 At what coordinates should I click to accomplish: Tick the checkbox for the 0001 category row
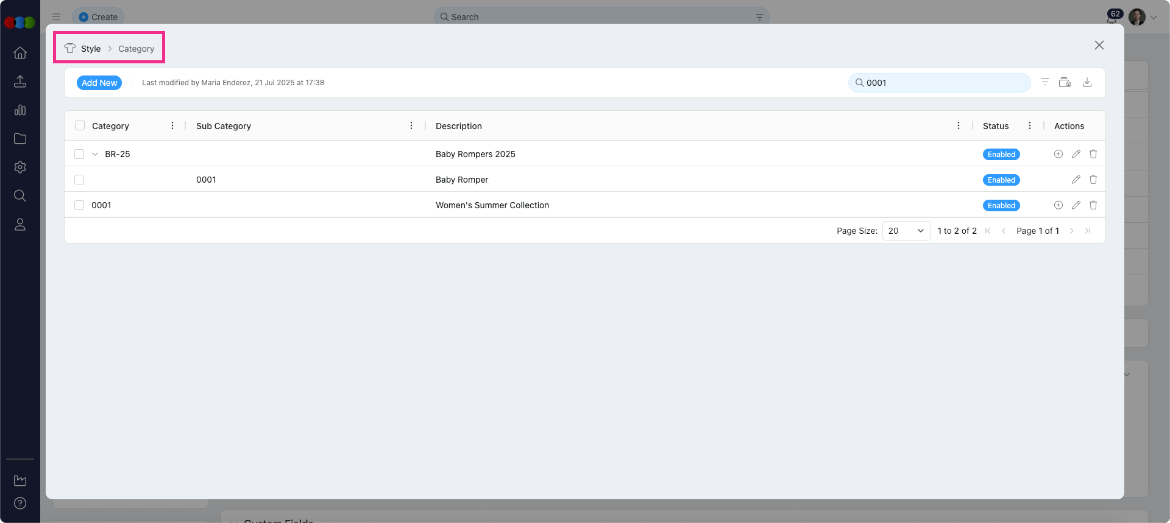[79, 205]
